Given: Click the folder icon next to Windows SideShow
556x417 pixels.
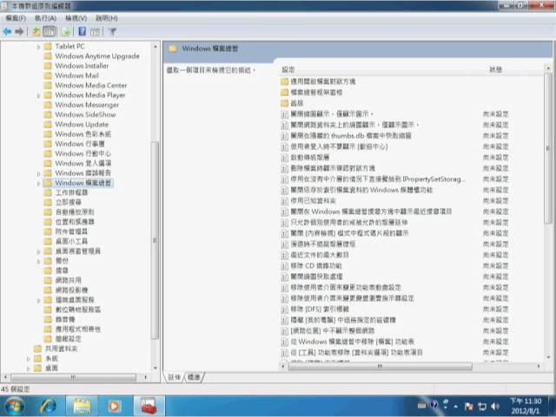Looking at the screenshot, I should click(x=48, y=114).
